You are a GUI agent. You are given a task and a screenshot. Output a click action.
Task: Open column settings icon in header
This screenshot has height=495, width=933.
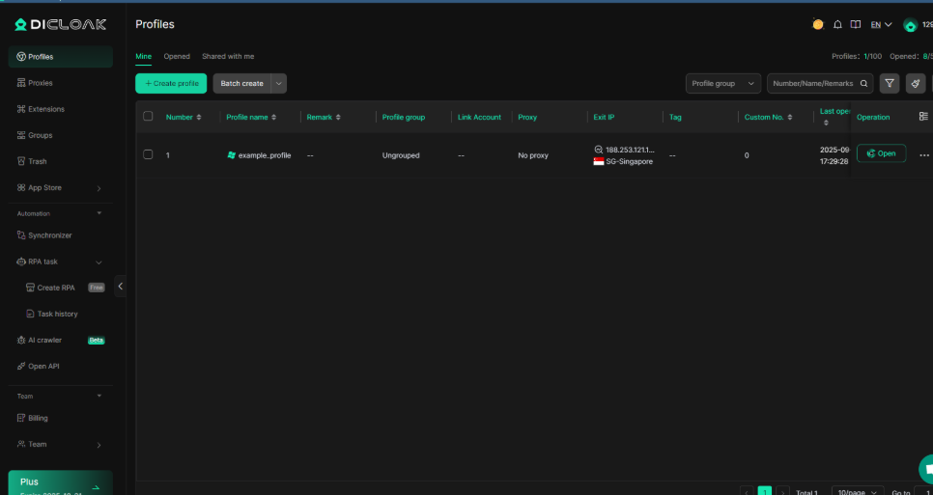coord(923,117)
